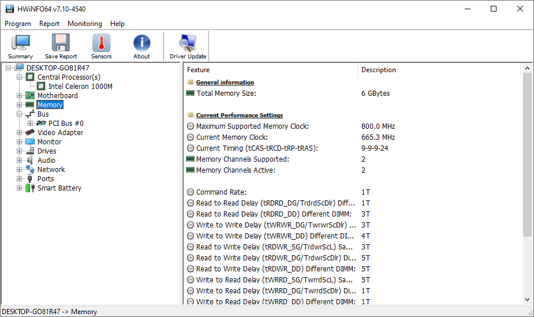The image size is (534, 317).
Task: Select the Video Adapter tree item
Action: click(60, 132)
